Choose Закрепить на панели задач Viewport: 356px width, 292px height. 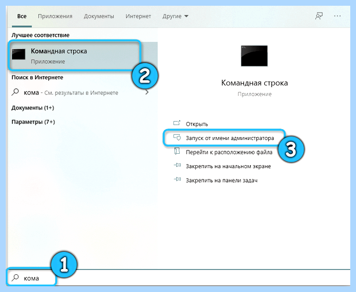pyautogui.click(x=222, y=180)
